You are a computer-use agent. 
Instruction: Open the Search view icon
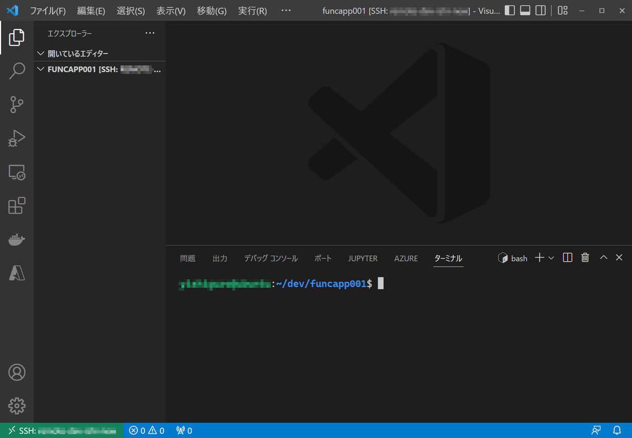click(x=17, y=71)
